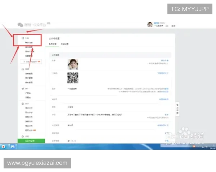Screen dimensions: 216x172
Task: Click the 推广 megaphone icon
Action: point(23,89)
